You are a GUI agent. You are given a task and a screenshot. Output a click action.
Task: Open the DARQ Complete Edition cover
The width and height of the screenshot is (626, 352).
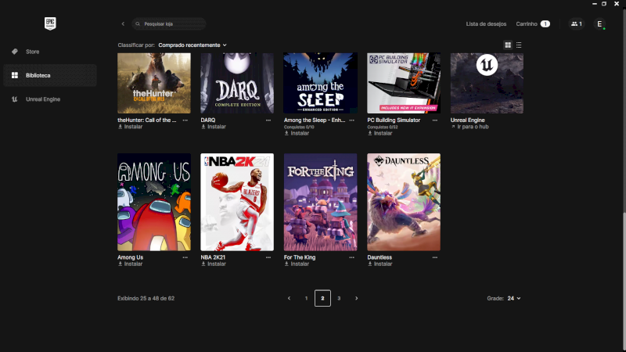point(237,83)
